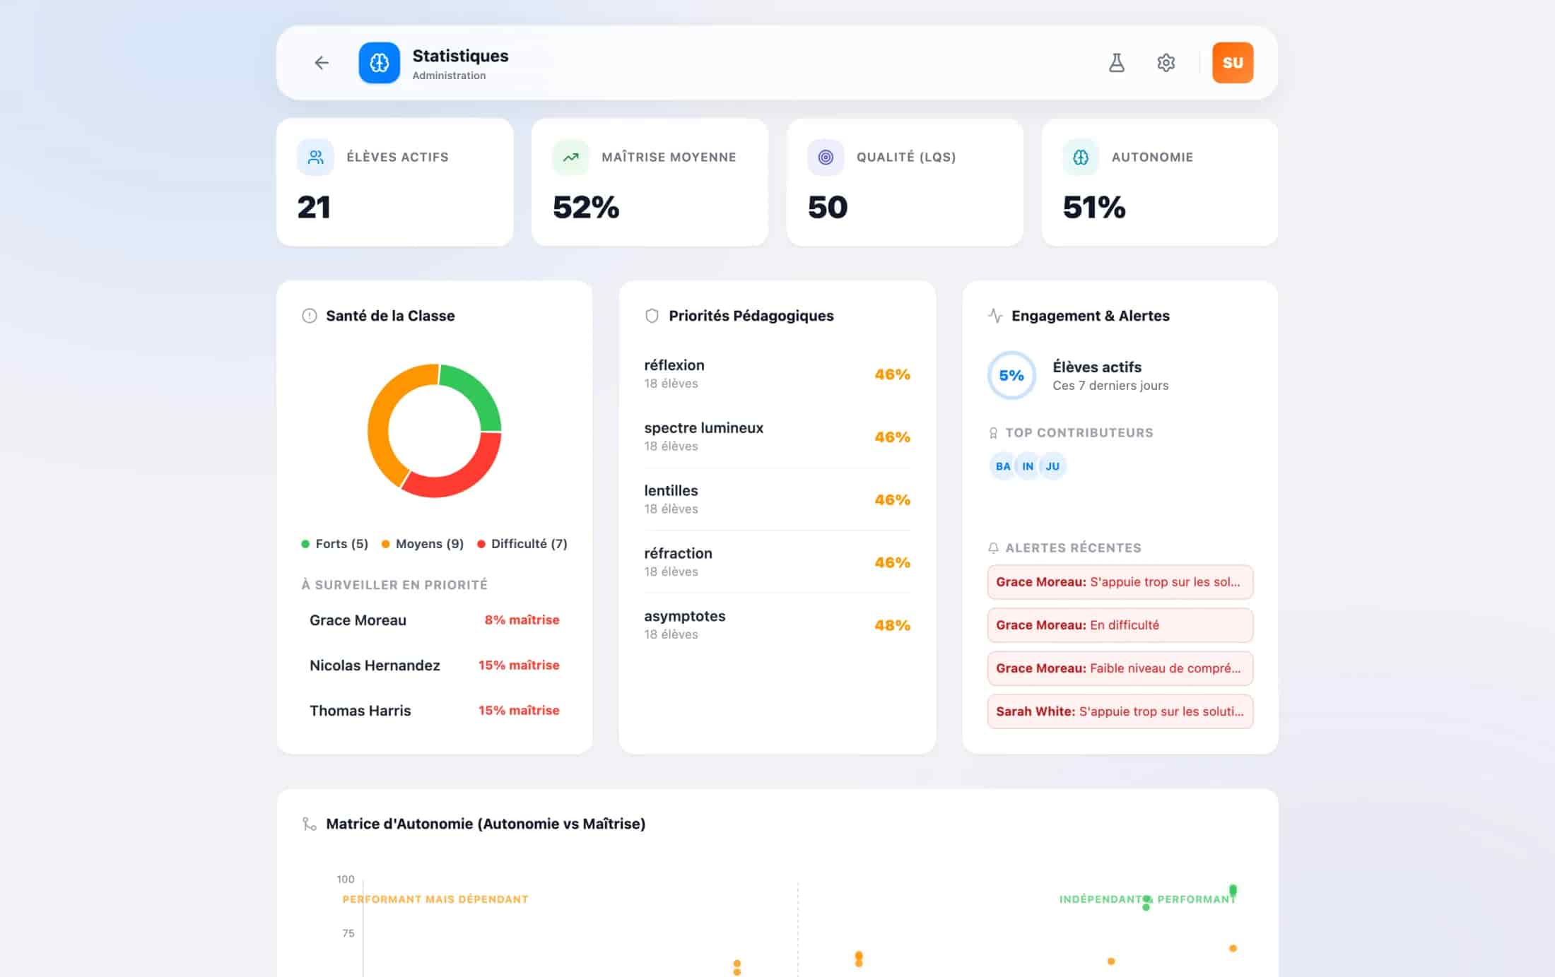The height and width of the screenshot is (977, 1555).
Task: Open Thomas Harris in priority watch list
Action: (x=434, y=711)
